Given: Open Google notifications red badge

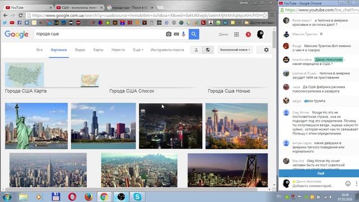Looking at the screenshot, I should pos(248,34).
